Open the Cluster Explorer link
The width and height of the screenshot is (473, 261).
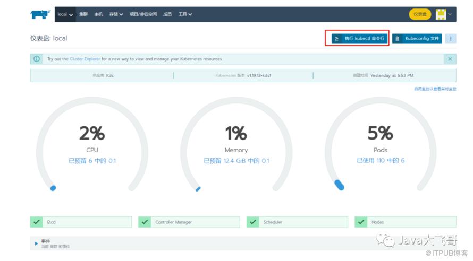84,59
